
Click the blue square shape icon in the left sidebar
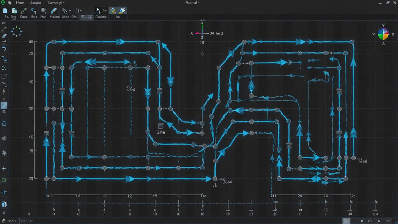[4, 124]
